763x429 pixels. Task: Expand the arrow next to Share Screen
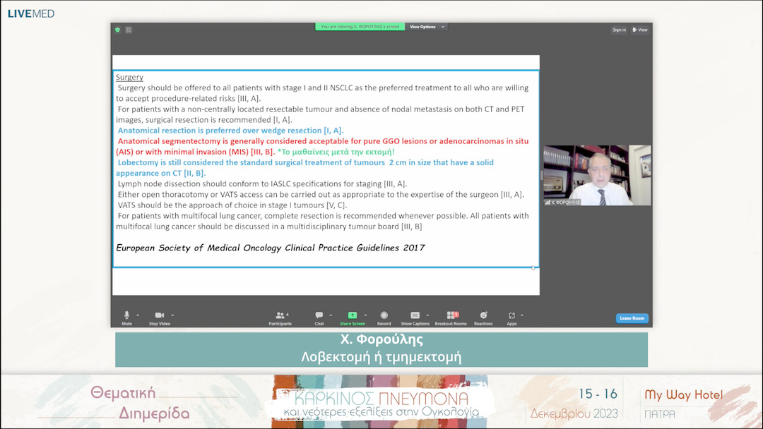365,315
